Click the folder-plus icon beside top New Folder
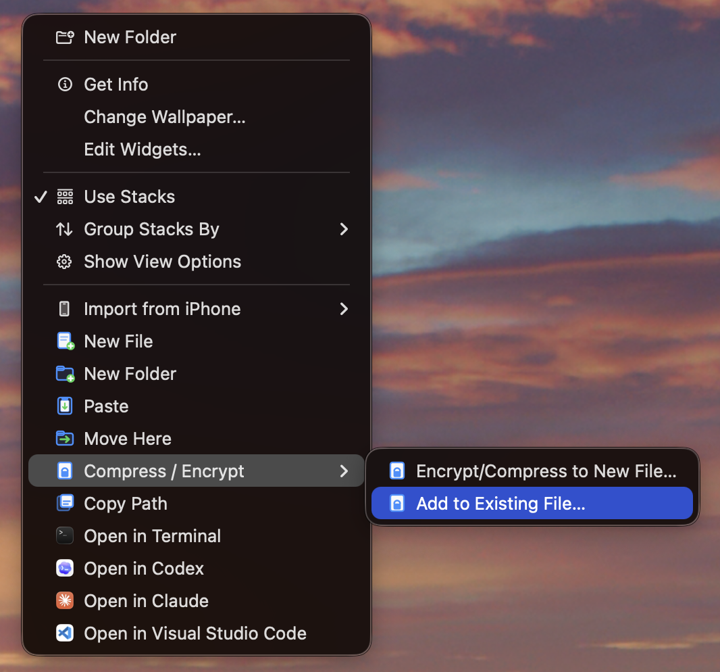This screenshot has height=672, width=720. pyautogui.click(x=65, y=37)
